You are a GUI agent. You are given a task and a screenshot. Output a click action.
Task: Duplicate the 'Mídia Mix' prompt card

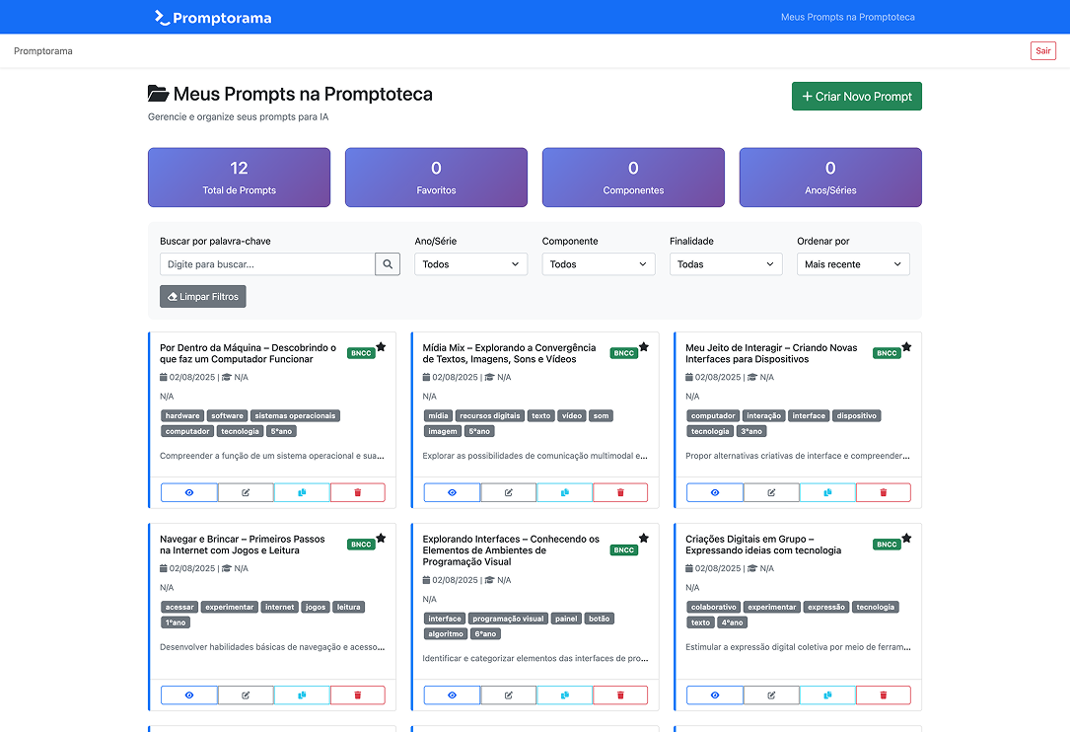[x=565, y=492]
